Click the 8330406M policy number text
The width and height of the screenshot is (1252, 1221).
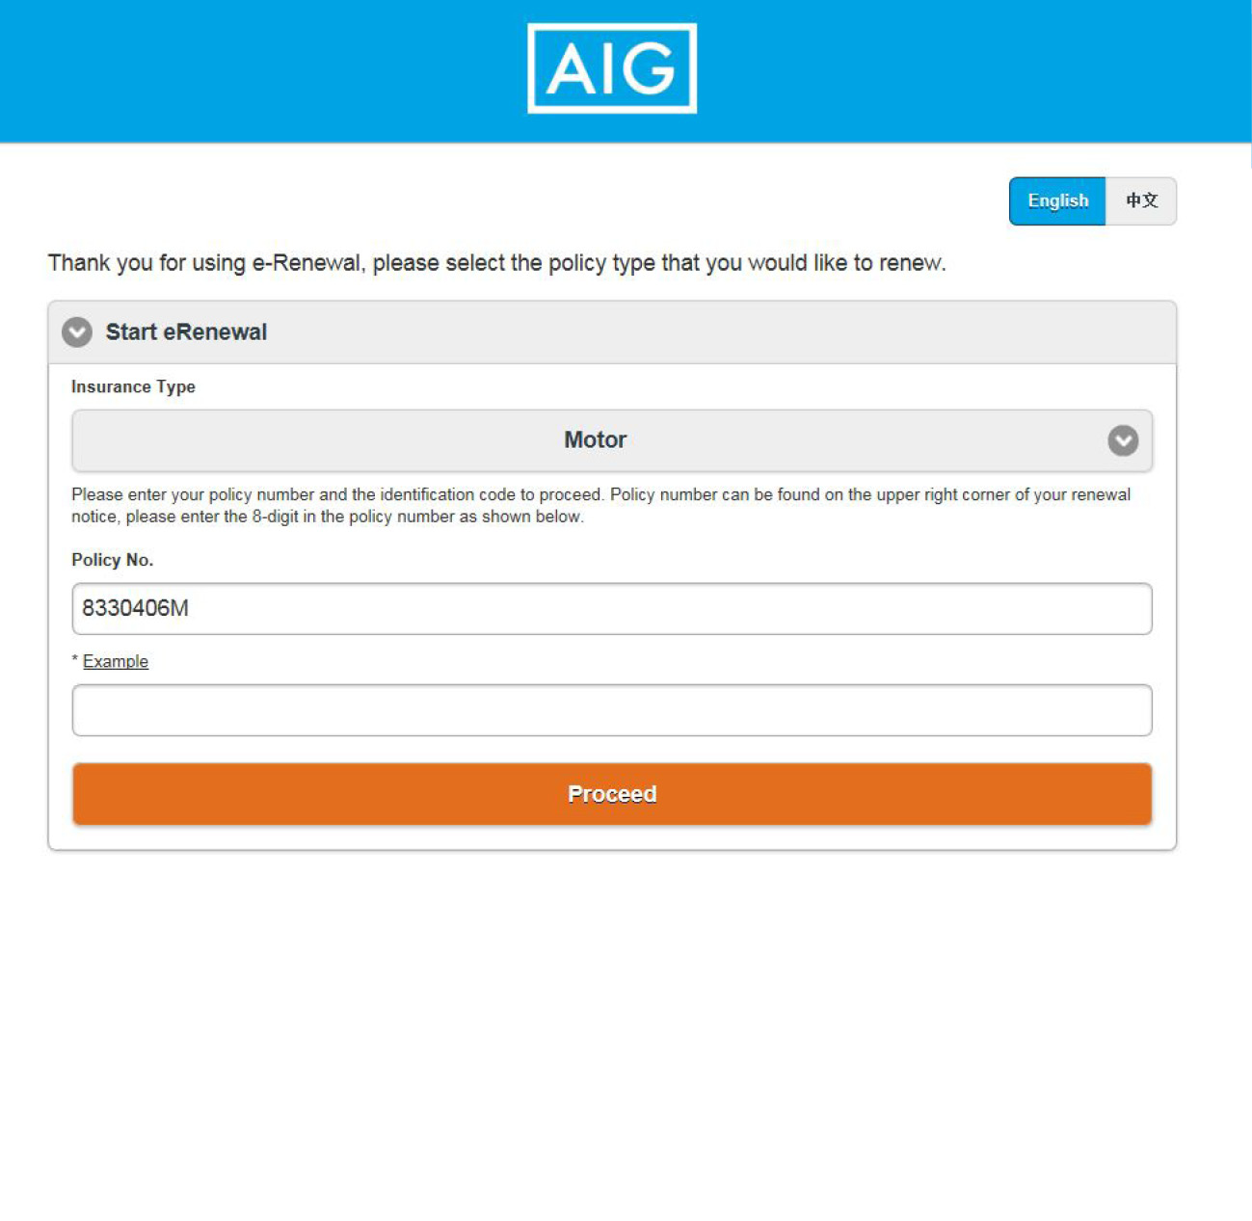tap(135, 608)
